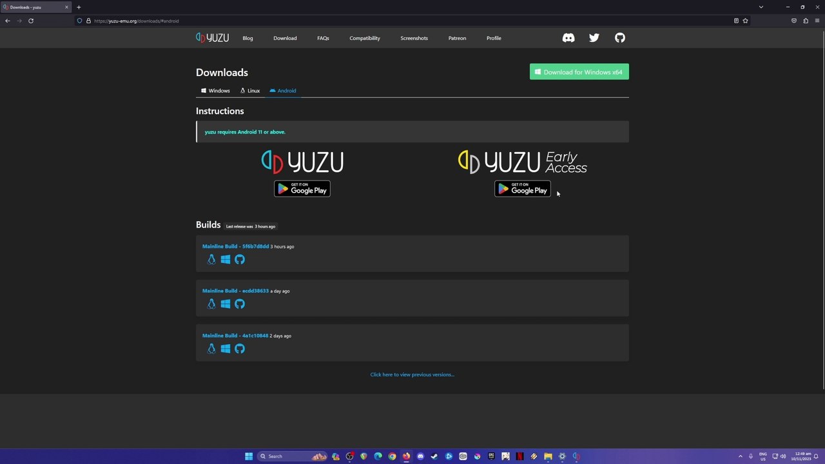The height and width of the screenshot is (464, 825).
Task: Open File Explorer from the taskbar
Action: click(x=548, y=456)
